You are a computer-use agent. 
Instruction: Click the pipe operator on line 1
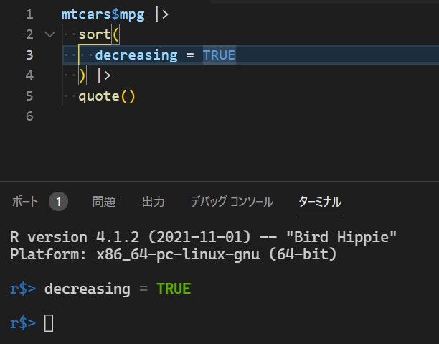162,14
